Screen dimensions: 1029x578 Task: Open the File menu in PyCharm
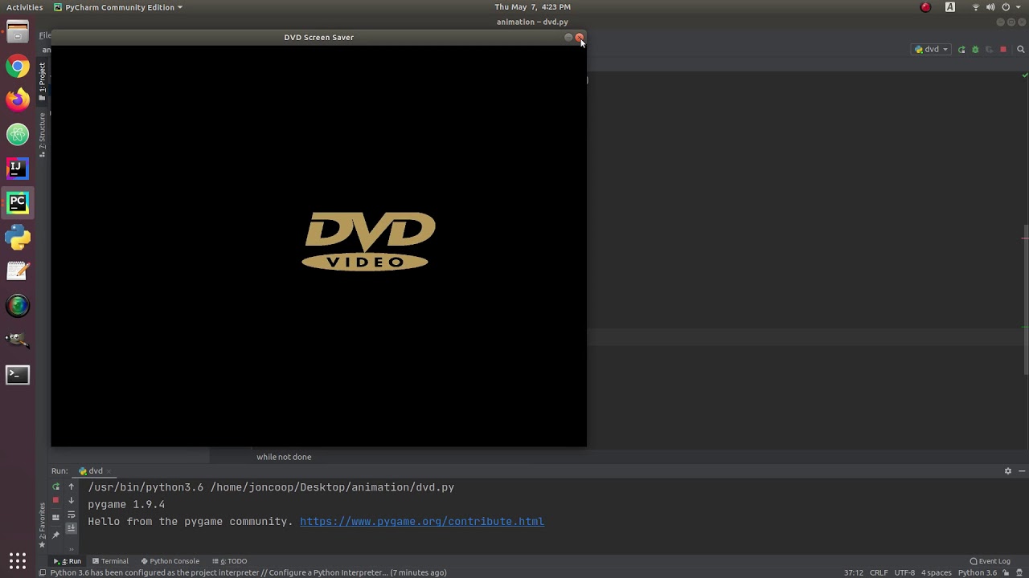(x=45, y=35)
